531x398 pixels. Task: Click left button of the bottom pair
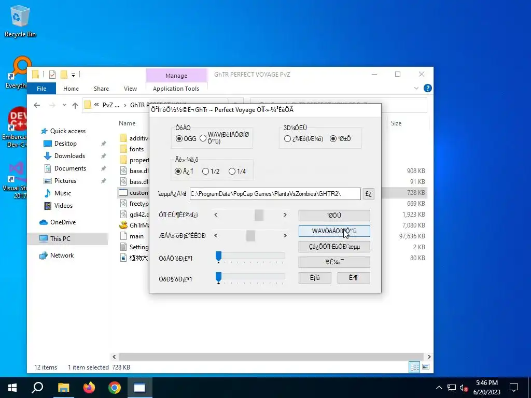[315, 278]
